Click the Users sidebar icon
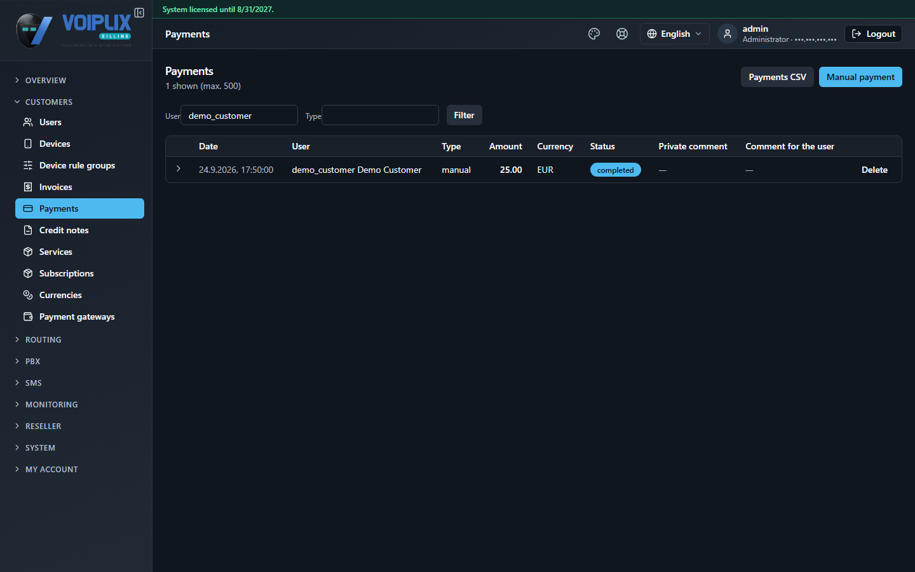Image resolution: width=915 pixels, height=572 pixels. coord(28,122)
